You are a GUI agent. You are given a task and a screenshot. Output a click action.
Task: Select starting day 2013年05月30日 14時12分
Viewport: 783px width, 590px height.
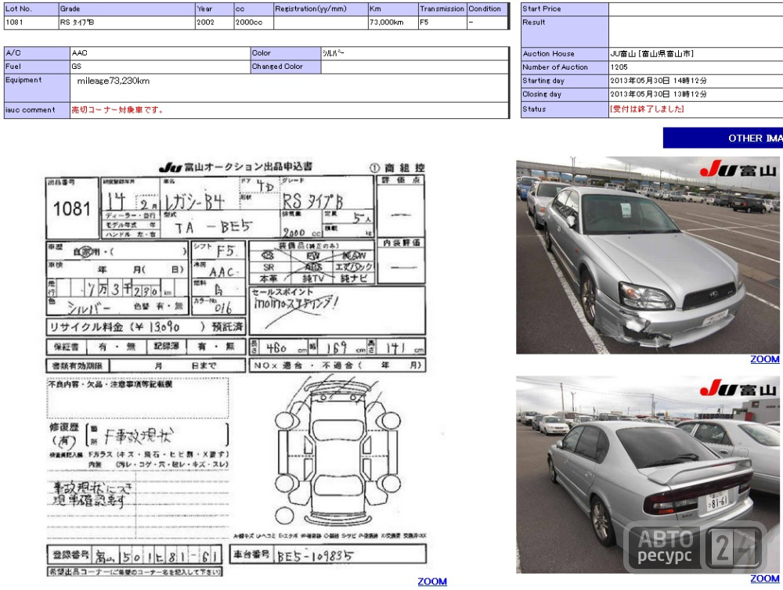[x=659, y=81]
